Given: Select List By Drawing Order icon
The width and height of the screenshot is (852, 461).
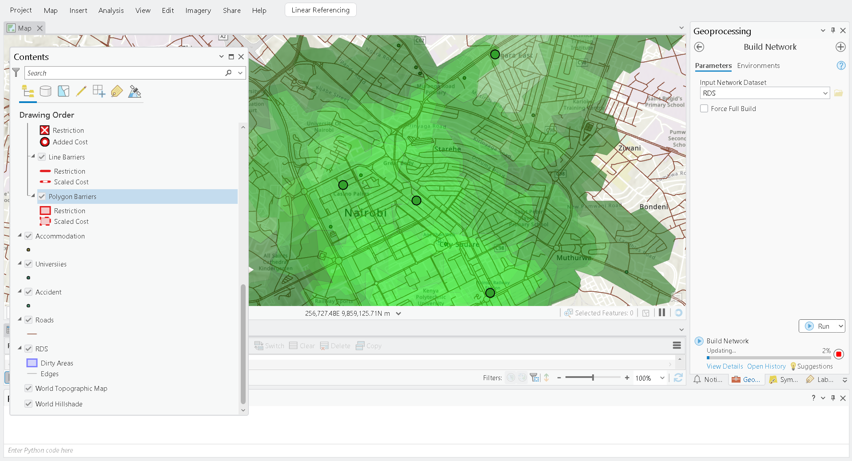Looking at the screenshot, I should coord(28,91).
